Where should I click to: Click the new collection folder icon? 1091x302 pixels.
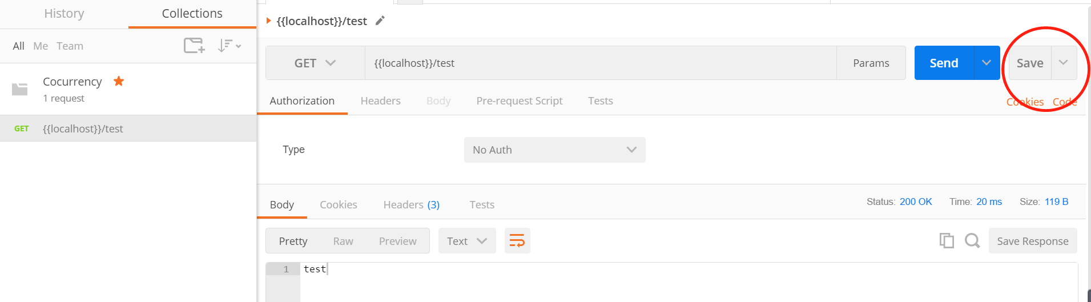pyautogui.click(x=194, y=46)
